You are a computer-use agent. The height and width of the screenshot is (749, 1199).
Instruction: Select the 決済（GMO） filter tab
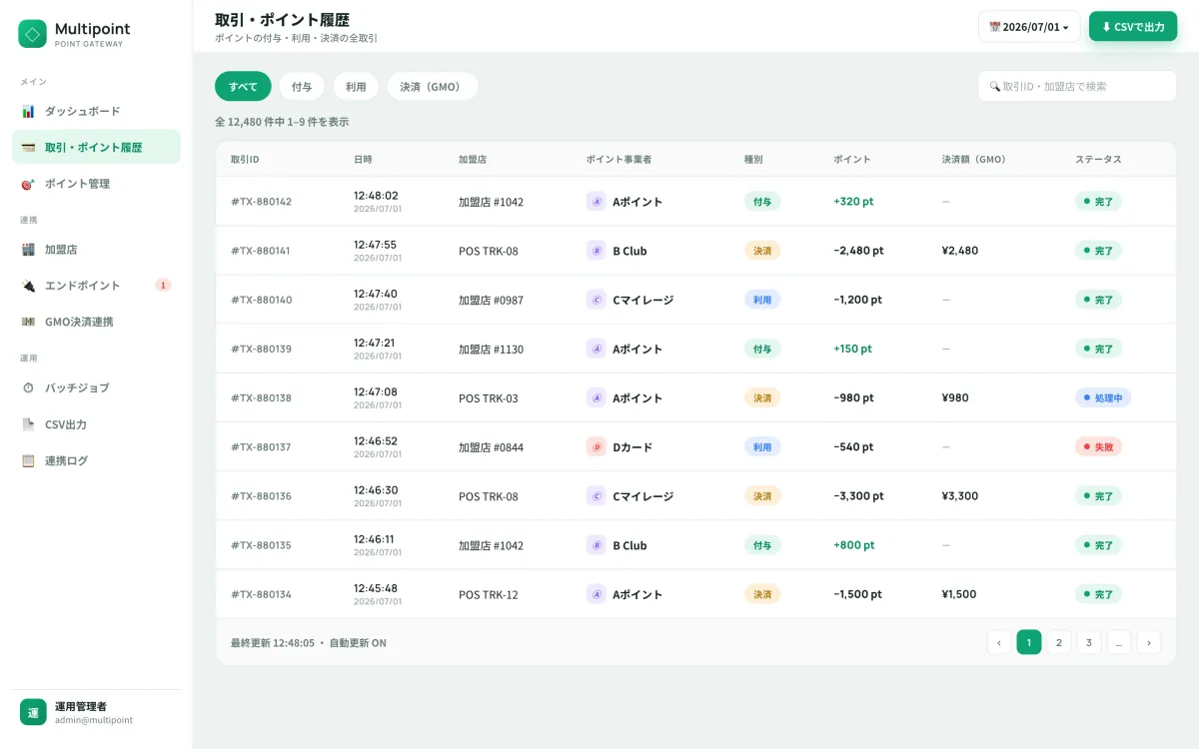[433, 87]
